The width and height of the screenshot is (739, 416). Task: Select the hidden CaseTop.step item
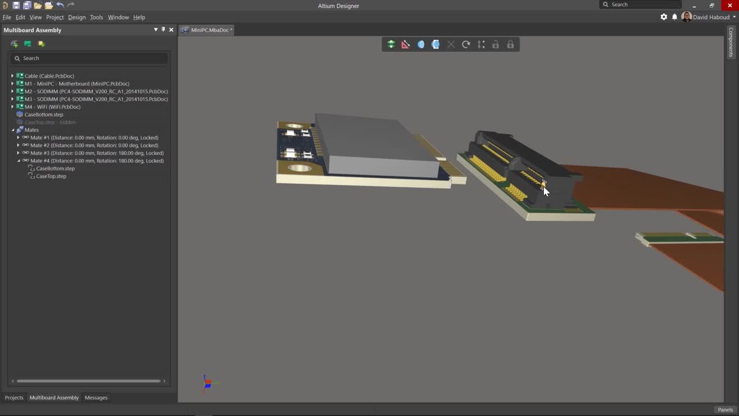pyautogui.click(x=50, y=122)
